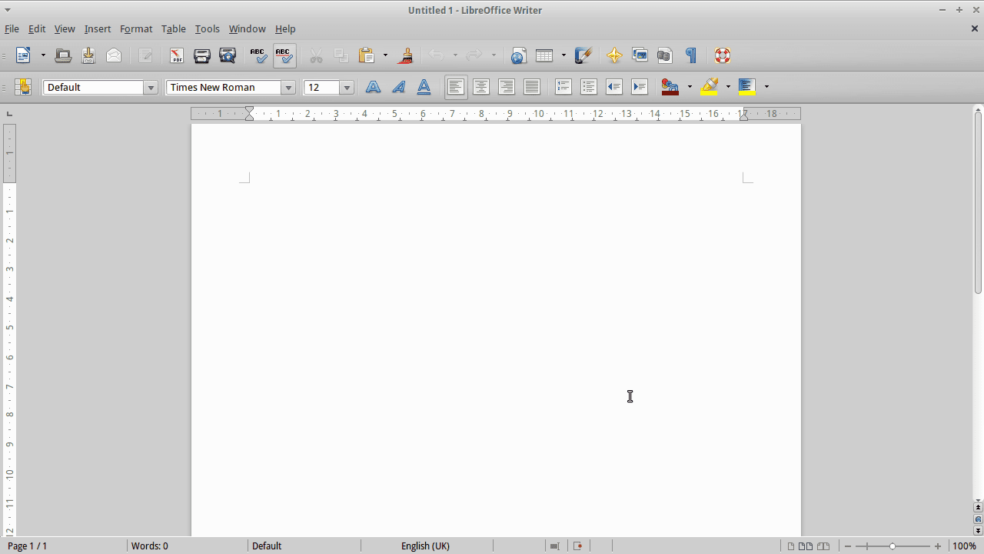Screen dimensions: 984x554
Task: Print the document directly
Action: (202, 55)
